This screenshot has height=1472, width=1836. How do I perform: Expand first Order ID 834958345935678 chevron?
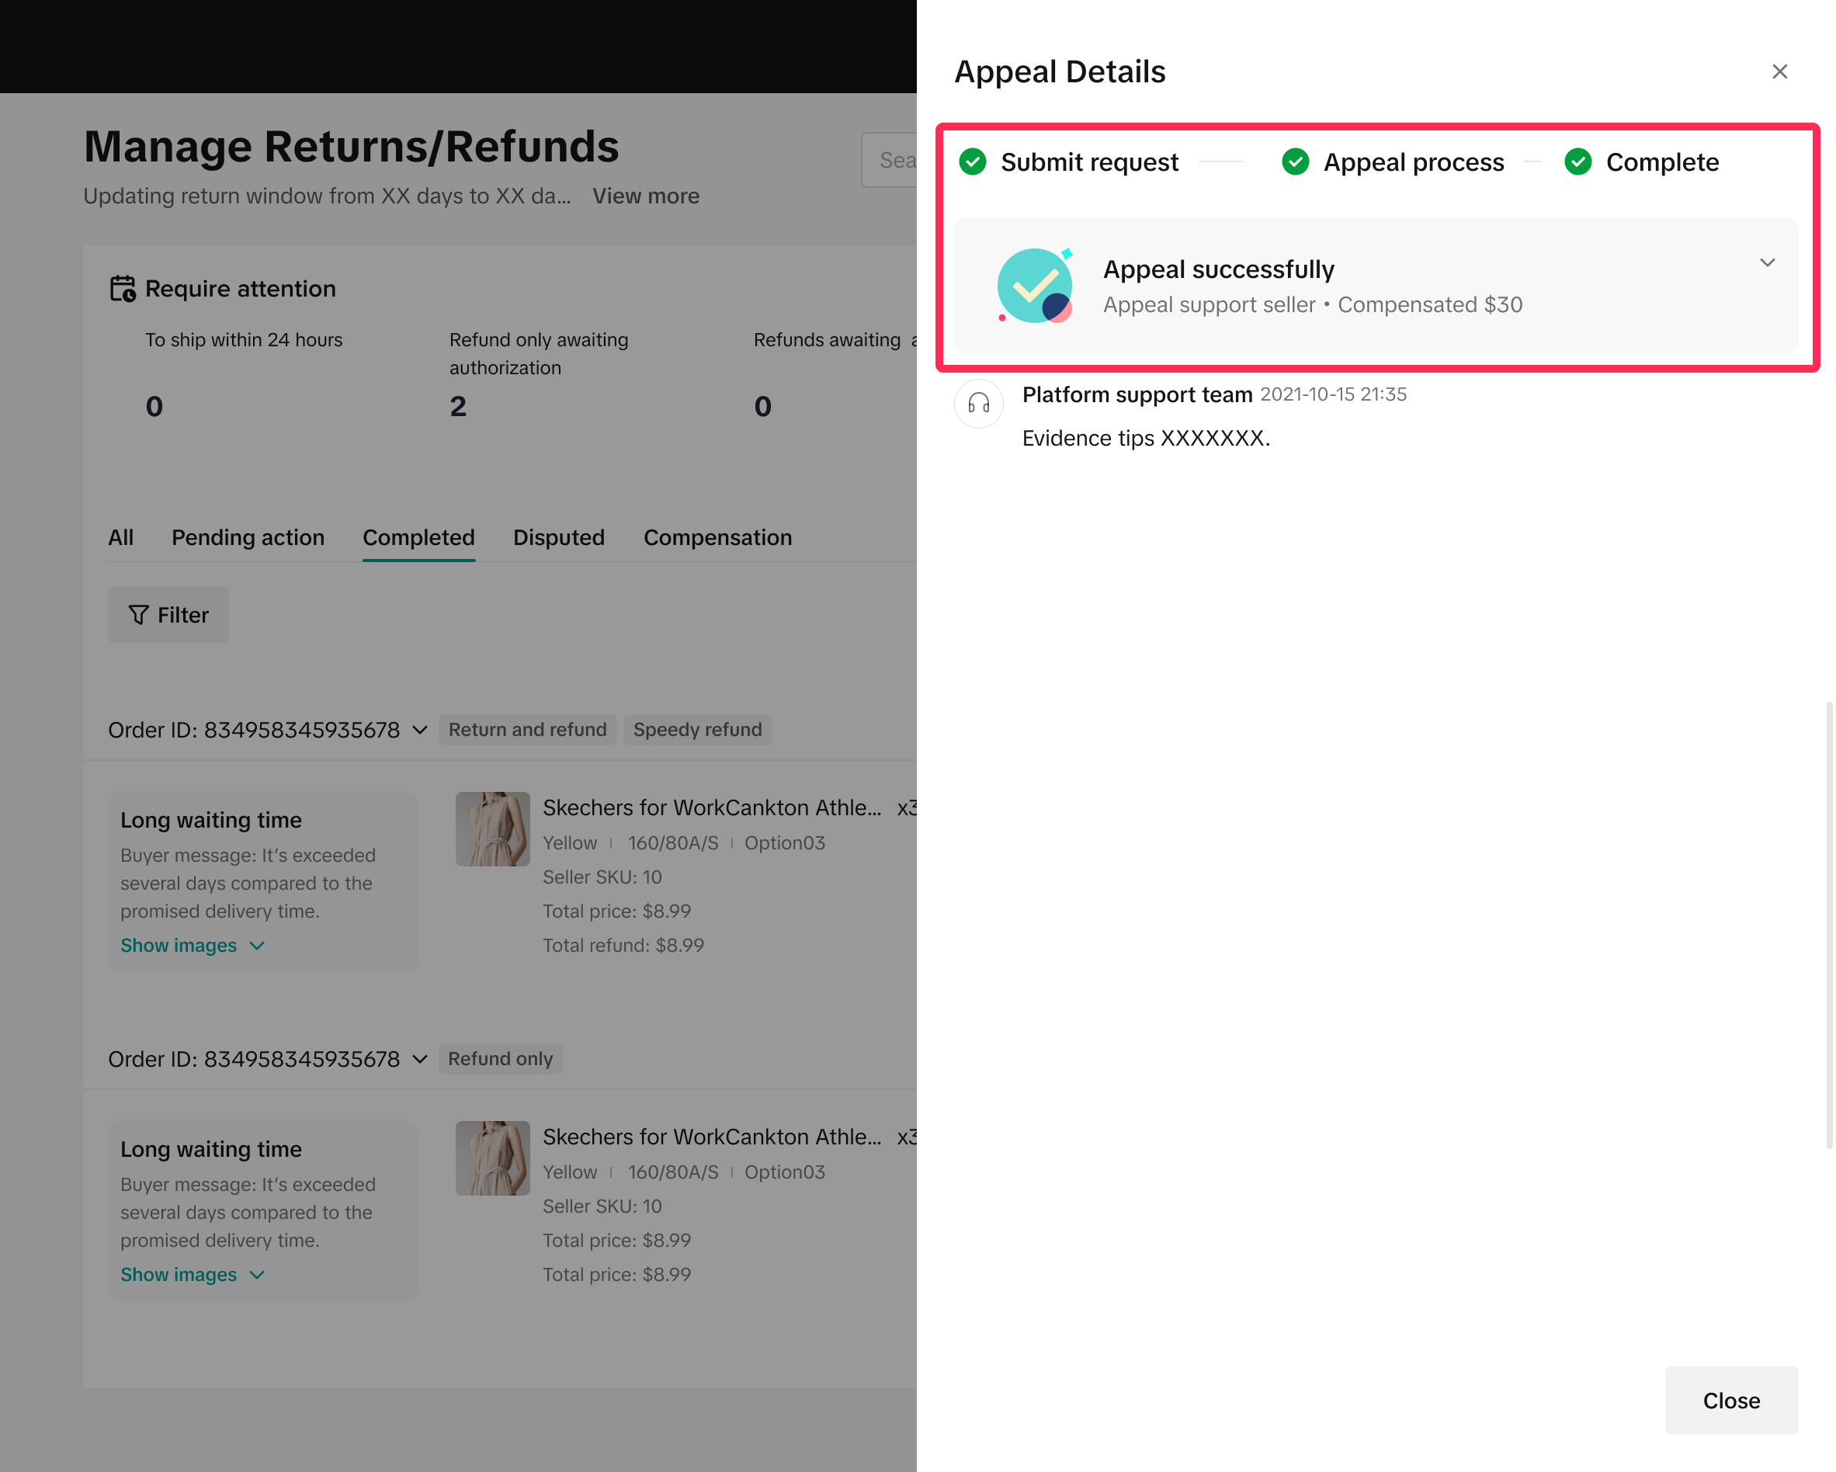tap(420, 730)
